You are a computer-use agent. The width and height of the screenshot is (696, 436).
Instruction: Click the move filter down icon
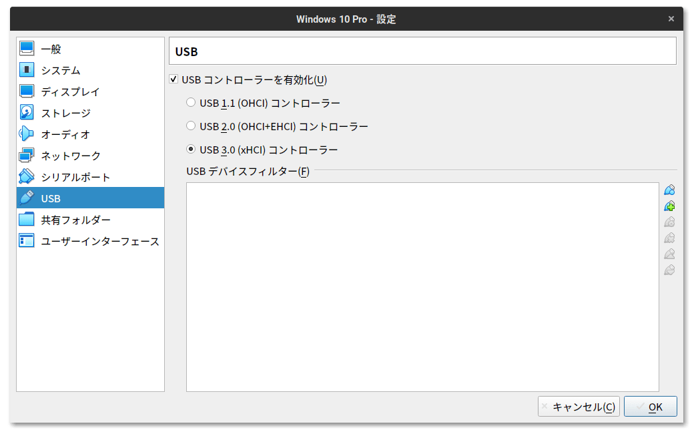[x=669, y=270]
